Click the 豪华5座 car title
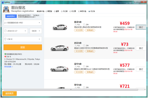Image resolution: width=148 pixels, height=98 pixels. (78, 64)
